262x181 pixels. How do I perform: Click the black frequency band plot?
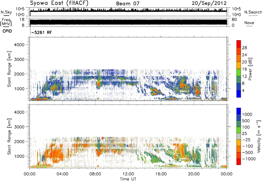coord(128,22)
